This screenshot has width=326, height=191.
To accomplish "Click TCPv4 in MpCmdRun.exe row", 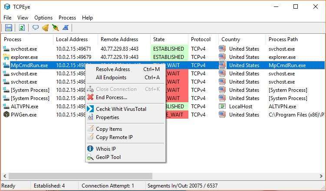I will pyautogui.click(x=198, y=65).
